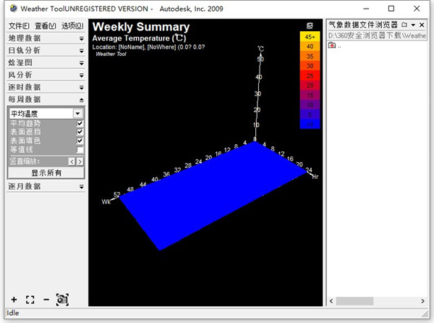434x323 pixels.
Task: Open the 文件 menu
Action: tap(16, 25)
